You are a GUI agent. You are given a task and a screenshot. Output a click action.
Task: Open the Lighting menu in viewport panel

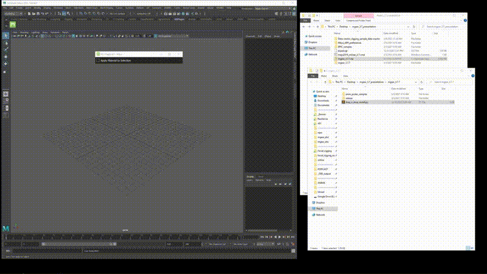[35, 32]
